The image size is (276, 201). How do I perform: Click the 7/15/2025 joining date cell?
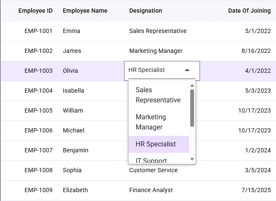point(256,190)
